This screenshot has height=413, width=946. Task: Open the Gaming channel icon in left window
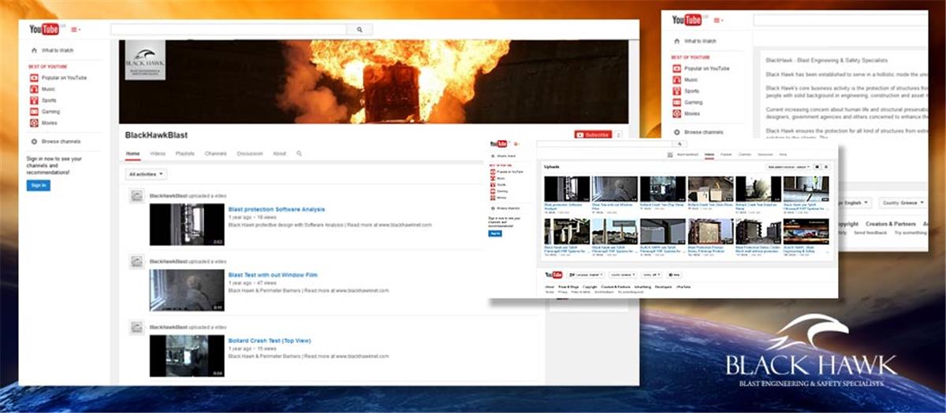click(33, 112)
